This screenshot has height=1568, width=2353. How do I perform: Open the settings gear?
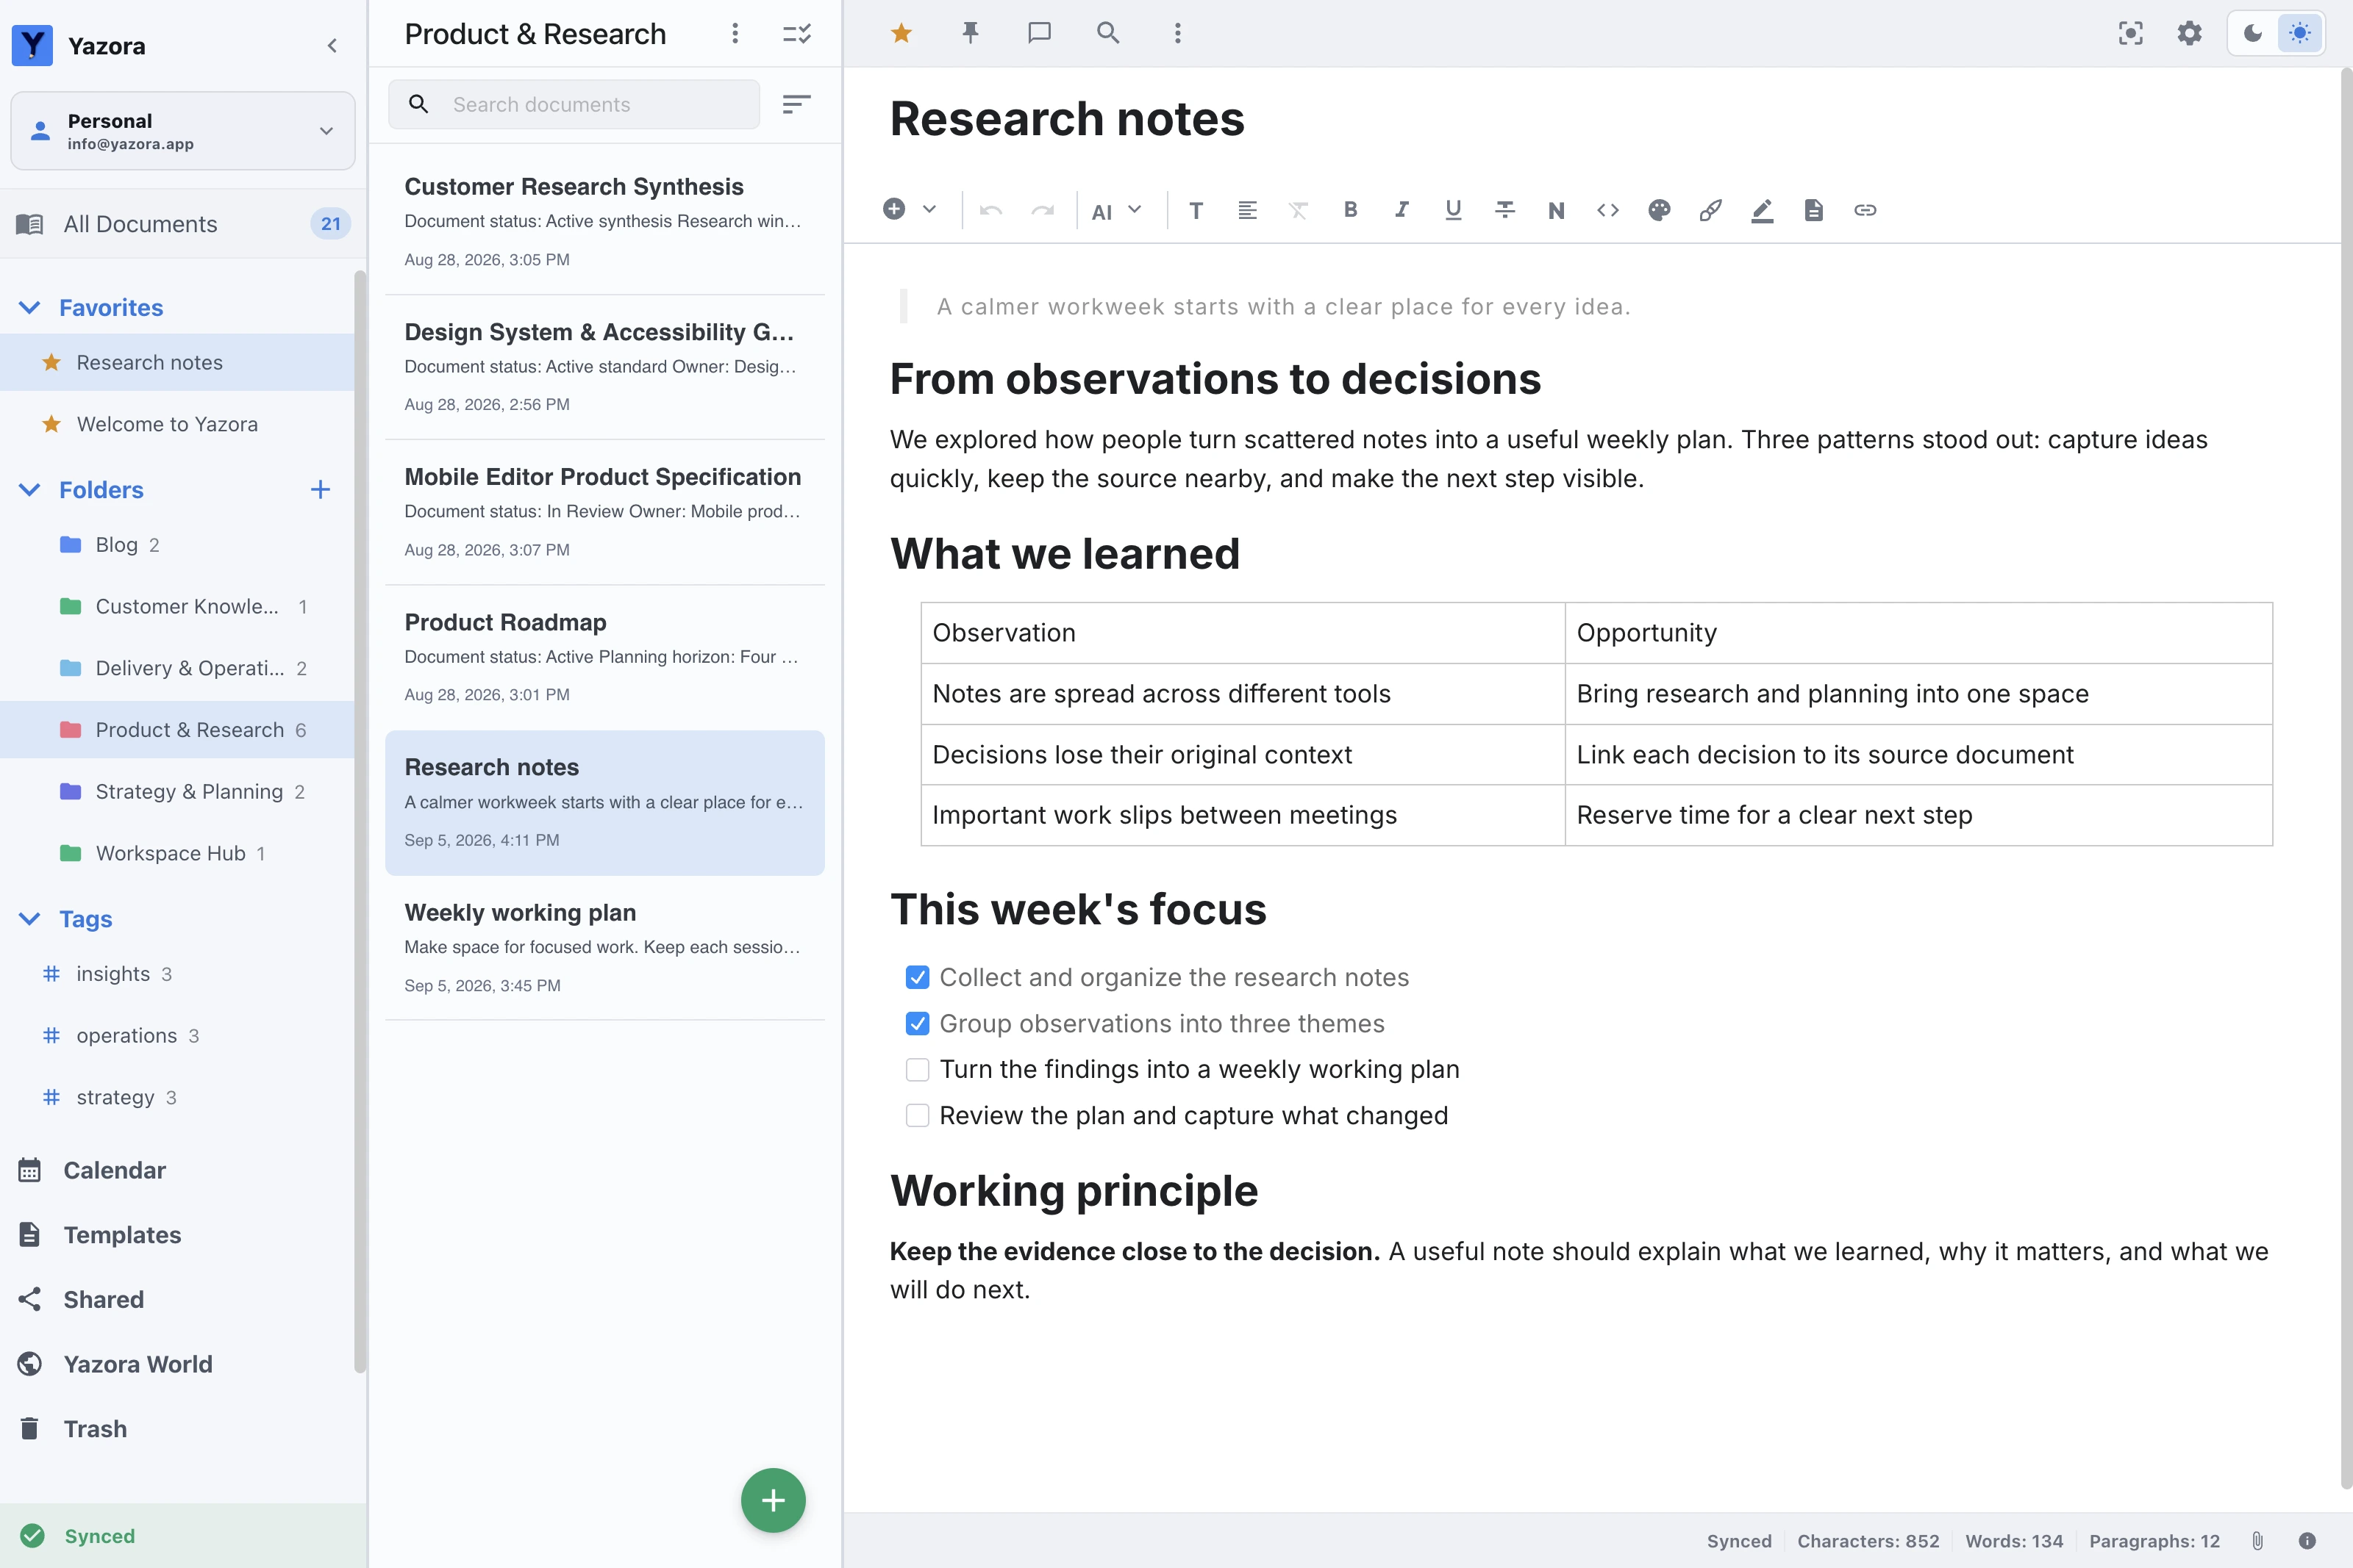point(2190,33)
